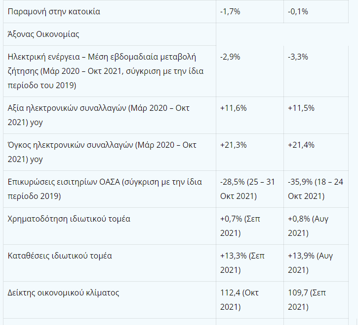This screenshot has height=325, width=358.
Task: Select the -35,9% ticket validations cell
Action: 316,189
